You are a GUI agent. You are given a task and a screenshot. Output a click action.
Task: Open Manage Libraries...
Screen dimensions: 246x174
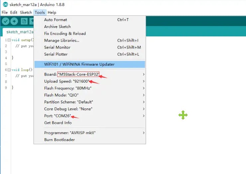[x=90, y=40]
